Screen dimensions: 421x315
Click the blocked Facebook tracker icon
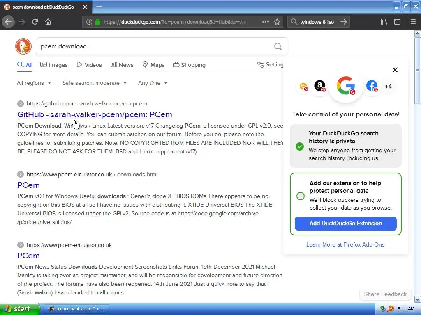pos(372,86)
